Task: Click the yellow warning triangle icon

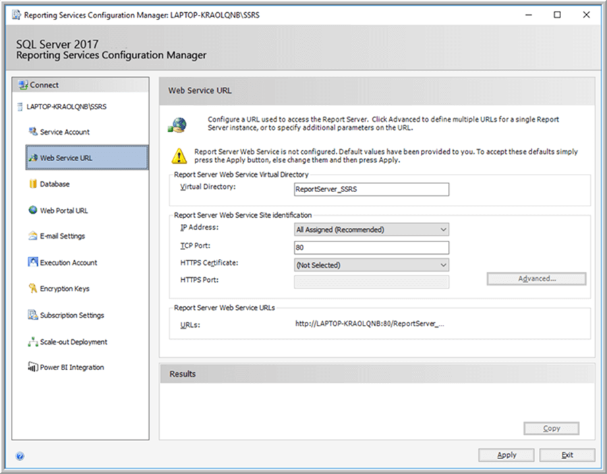Action: coord(179,156)
